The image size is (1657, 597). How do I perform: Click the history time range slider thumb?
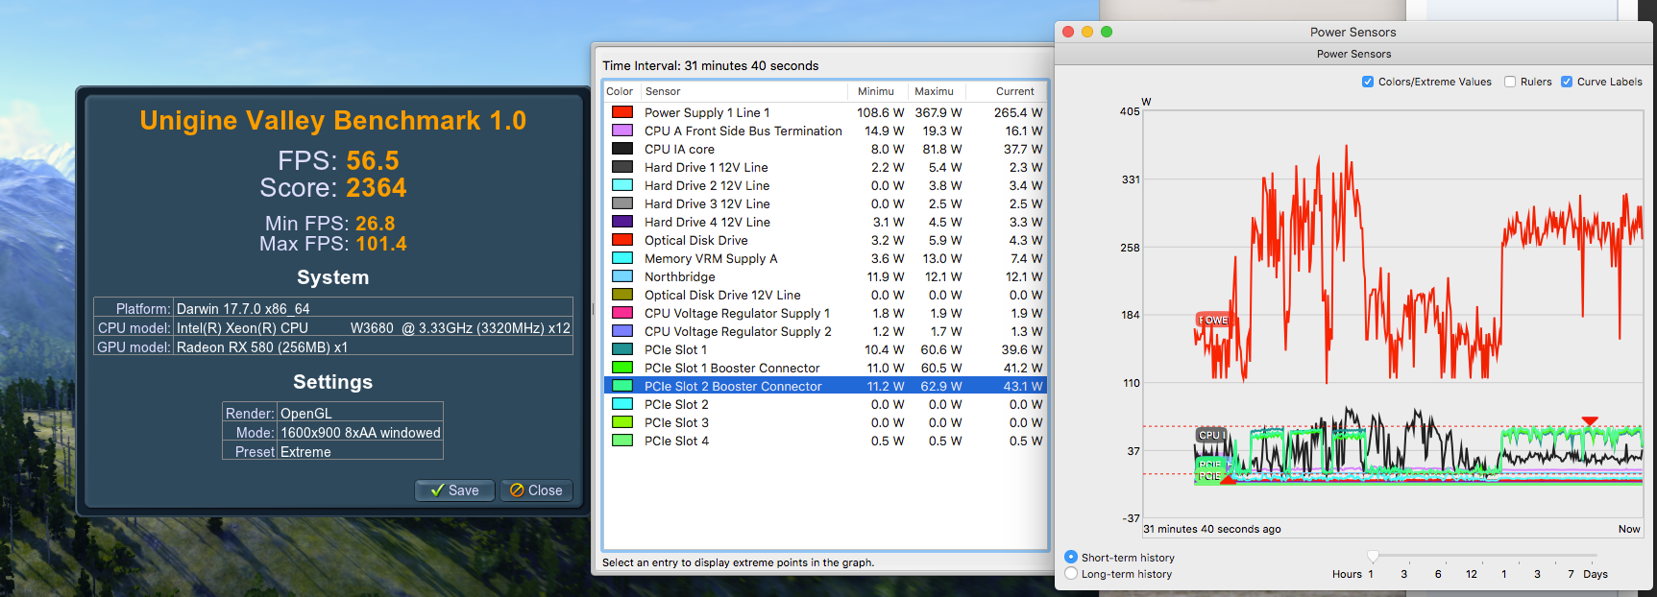click(x=1373, y=556)
